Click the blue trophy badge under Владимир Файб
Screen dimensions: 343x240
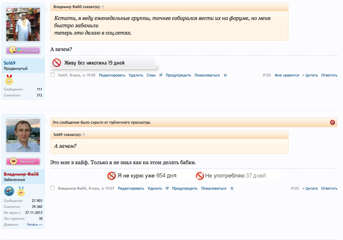[9, 191]
